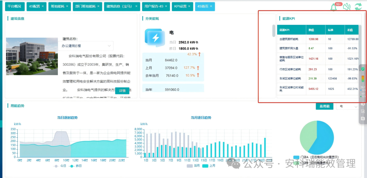
Task: Click the 差值 column header
Action: 352,30
